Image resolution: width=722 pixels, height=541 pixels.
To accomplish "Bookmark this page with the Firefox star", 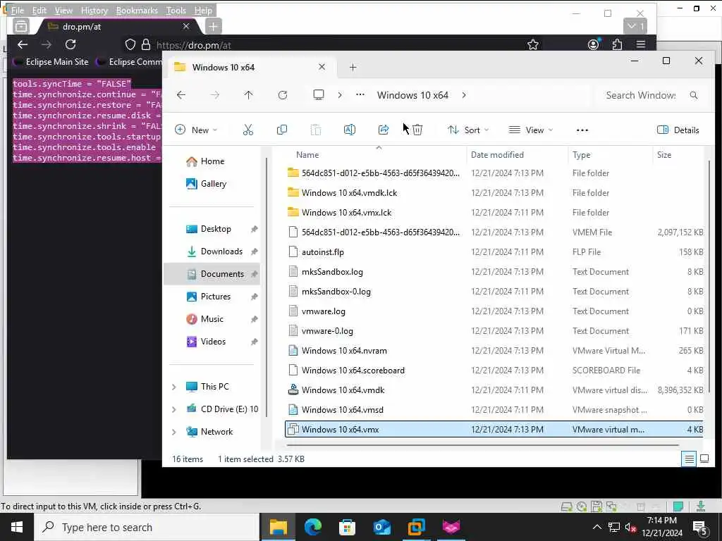I will [x=533, y=44].
